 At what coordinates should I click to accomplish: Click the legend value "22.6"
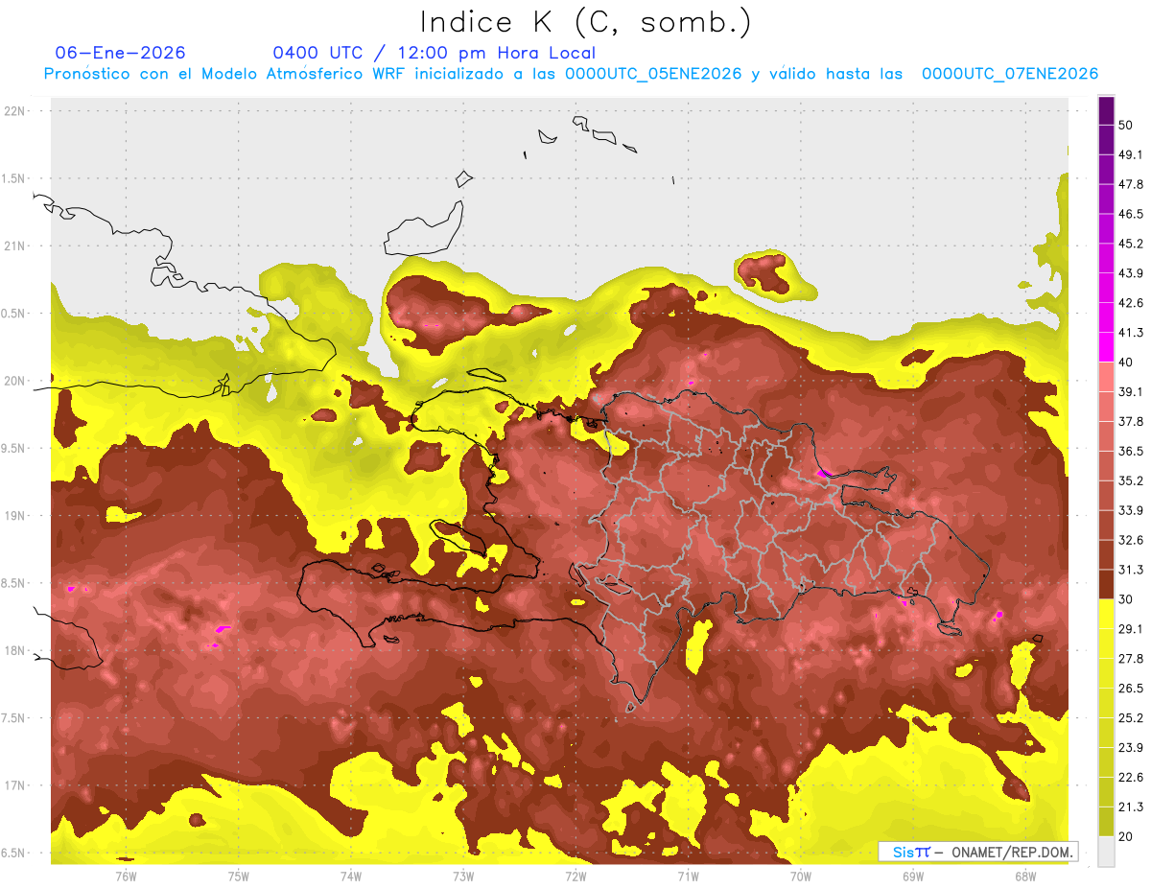point(1131,777)
